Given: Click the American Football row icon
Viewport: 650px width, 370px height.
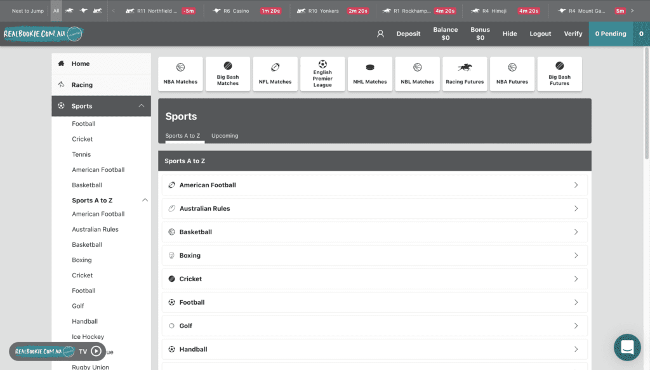Looking at the screenshot, I should (x=171, y=185).
